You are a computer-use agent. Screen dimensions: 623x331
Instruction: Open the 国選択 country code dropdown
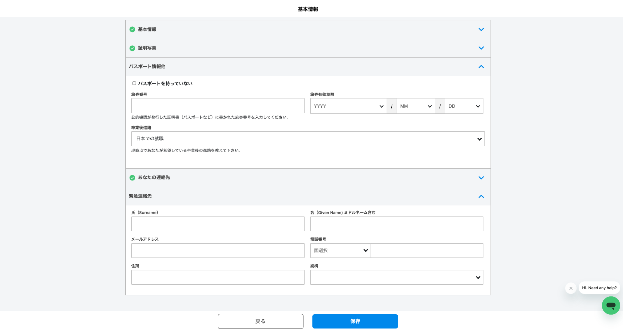point(341,250)
